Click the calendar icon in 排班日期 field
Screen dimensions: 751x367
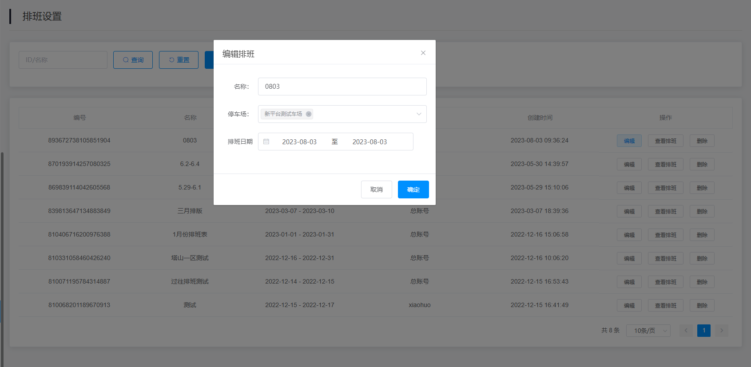(266, 142)
